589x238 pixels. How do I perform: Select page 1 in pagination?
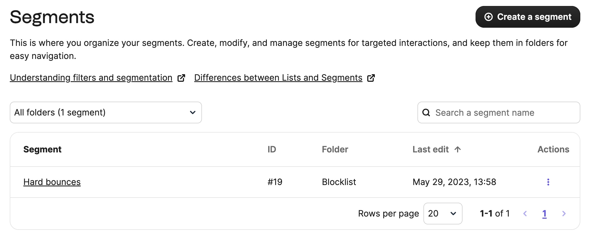point(544,214)
